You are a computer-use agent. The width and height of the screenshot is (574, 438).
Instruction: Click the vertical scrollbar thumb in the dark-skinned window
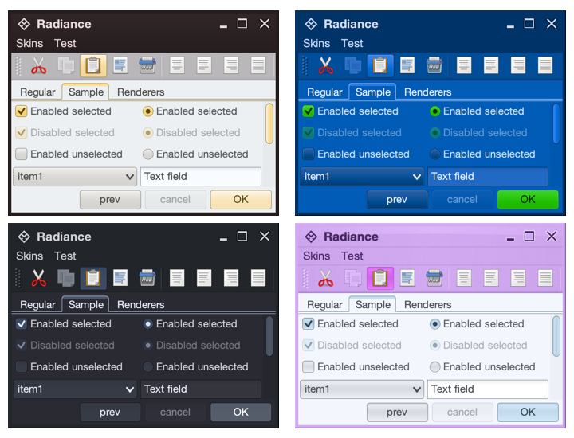click(x=269, y=336)
